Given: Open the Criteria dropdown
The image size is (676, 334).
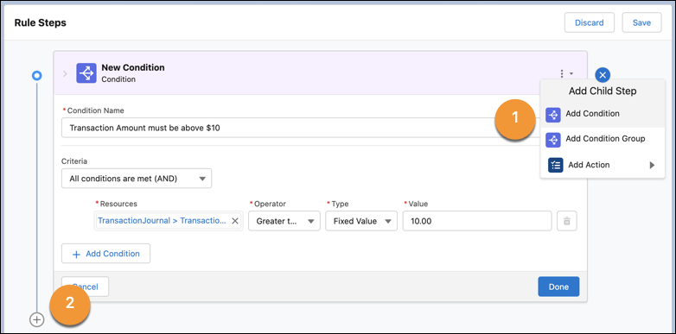Looking at the screenshot, I should (x=137, y=178).
